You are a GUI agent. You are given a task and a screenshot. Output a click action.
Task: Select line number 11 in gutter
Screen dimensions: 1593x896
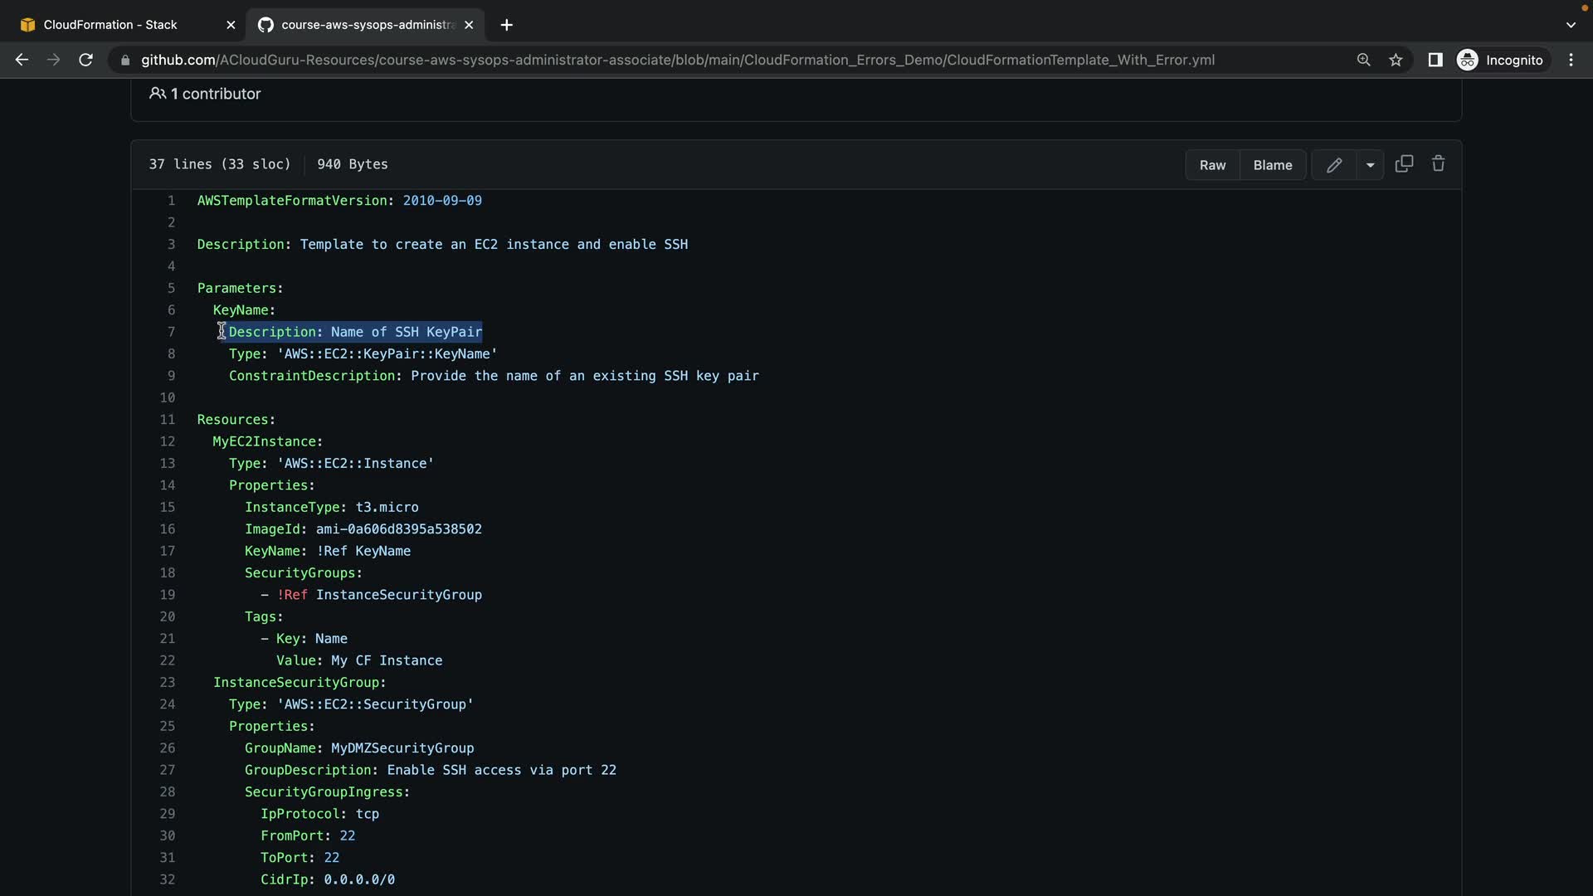point(168,420)
